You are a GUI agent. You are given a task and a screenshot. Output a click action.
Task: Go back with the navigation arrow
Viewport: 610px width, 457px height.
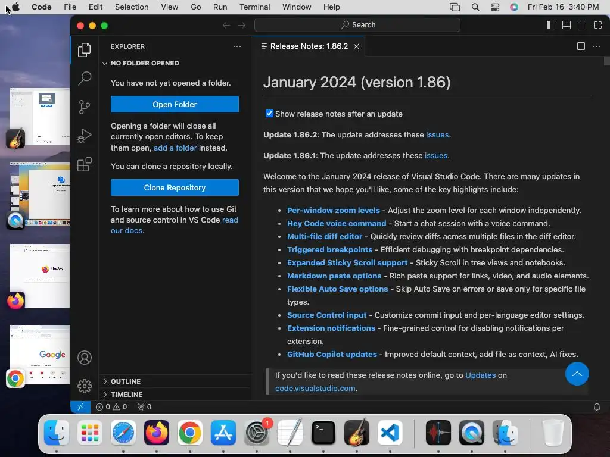click(226, 25)
